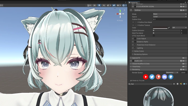Open the GitHub icon link
The image size is (188, 106).
(171, 77)
